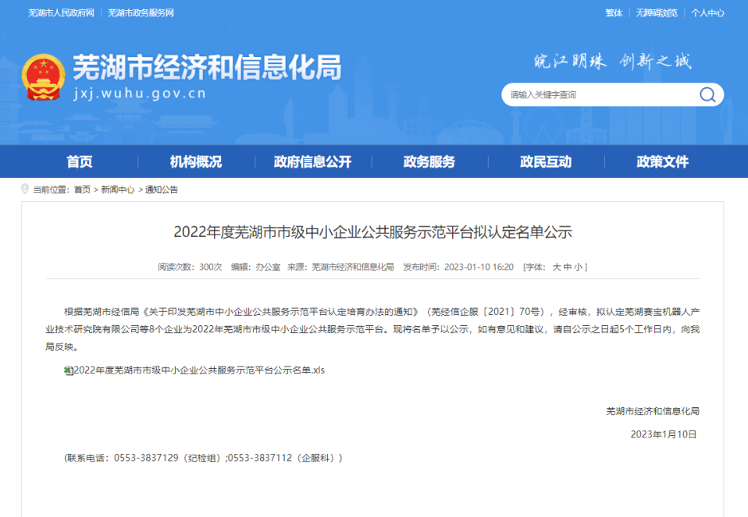
Task: Set font size to 小
Action: tap(578, 267)
